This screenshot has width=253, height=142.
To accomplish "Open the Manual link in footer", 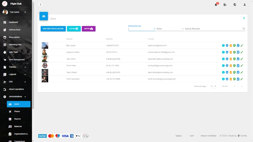I will click(179, 136).
